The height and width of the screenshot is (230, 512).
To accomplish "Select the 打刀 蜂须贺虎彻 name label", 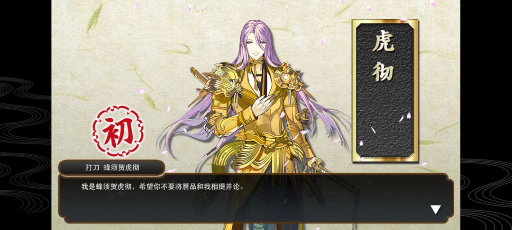I will (x=112, y=168).
